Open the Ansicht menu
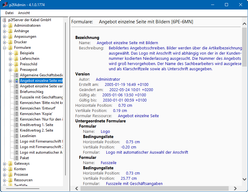Viewport: 248px width, 192px height. tap(24, 13)
